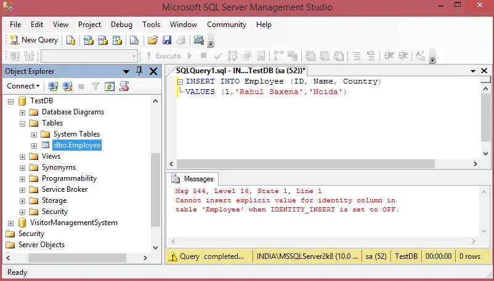Open the File menu
This screenshot has width=494, height=281.
coord(15,25)
